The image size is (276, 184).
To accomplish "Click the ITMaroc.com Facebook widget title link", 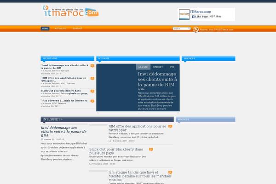I will click(x=201, y=11).
